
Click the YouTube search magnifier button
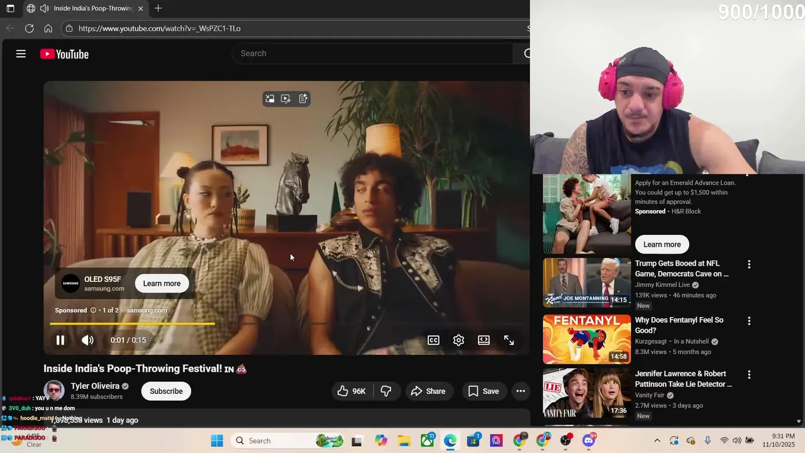point(526,53)
